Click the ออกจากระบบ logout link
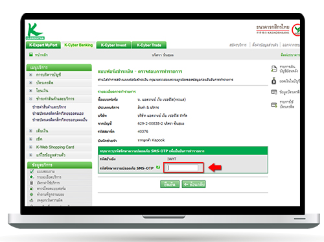Screen dimensions: 324x242 click(x=291, y=45)
